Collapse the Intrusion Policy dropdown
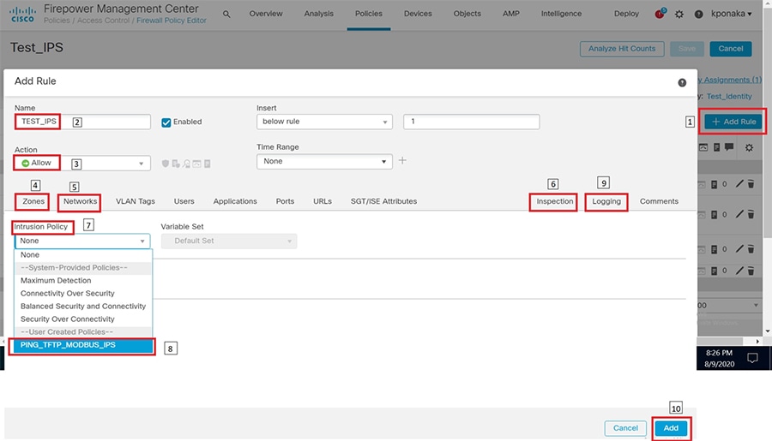This screenshot has height=441, width=772. pyautogui.click(x=82, y=241)
